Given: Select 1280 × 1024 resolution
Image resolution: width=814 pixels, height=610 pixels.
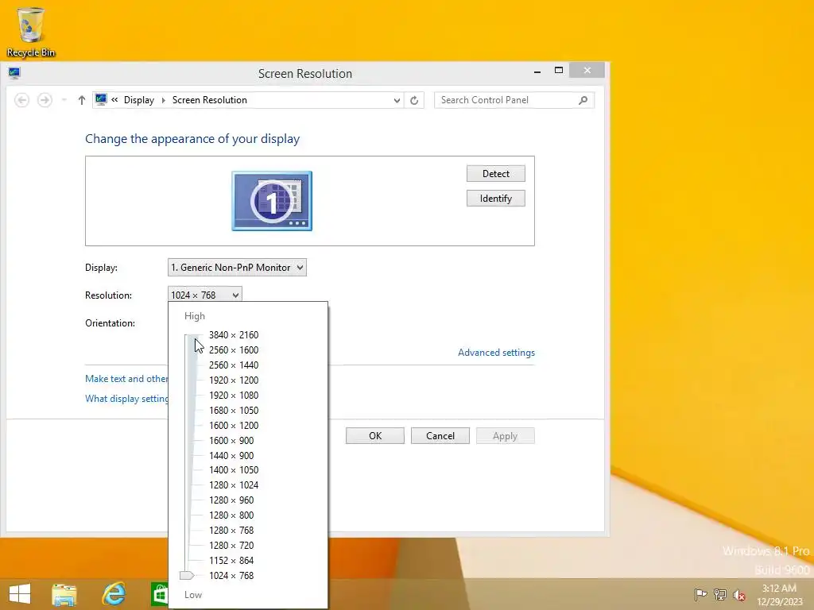Looking at the screenshot, I should (234, 485).
